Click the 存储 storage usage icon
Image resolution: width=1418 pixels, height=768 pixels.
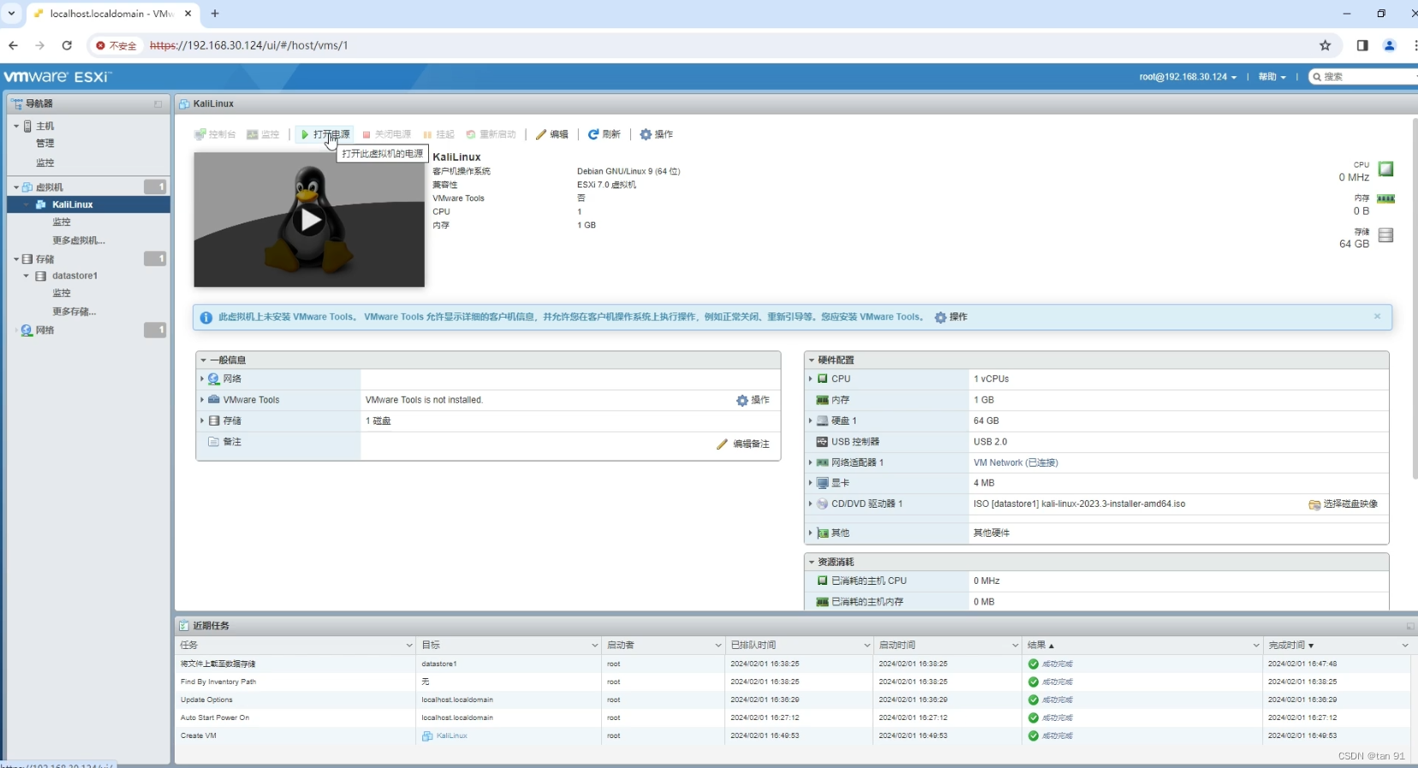click(x=1385, y=235)
